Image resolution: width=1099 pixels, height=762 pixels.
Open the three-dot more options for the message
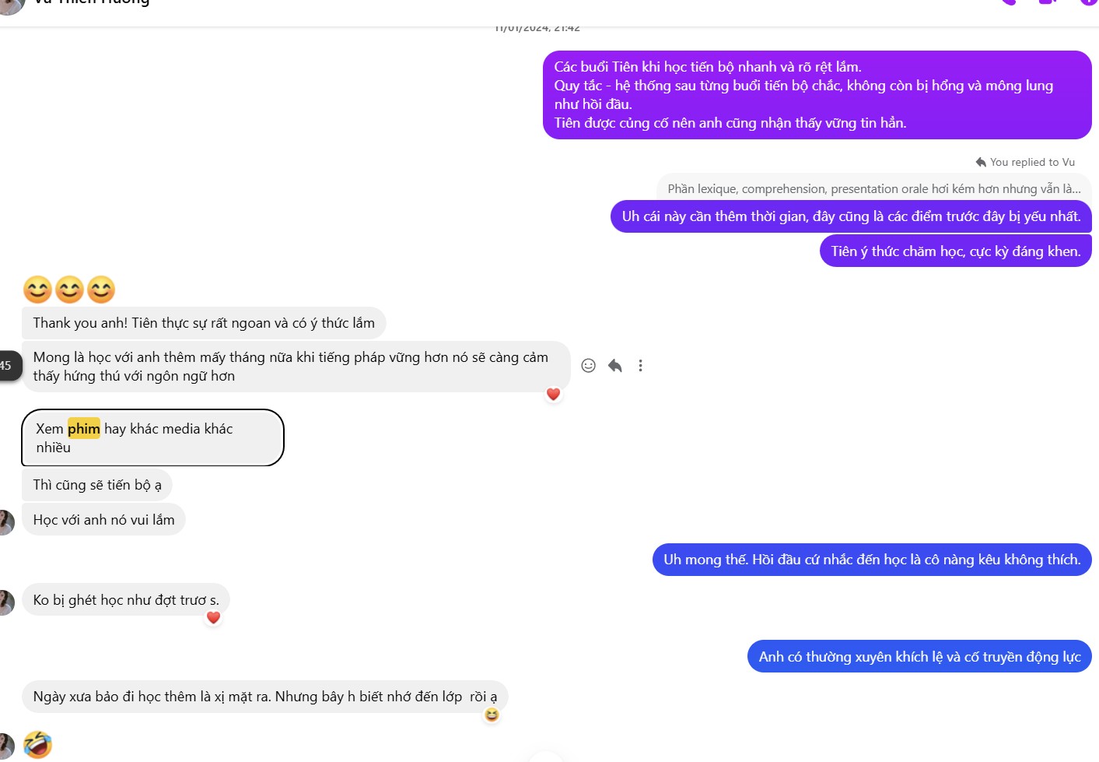(640, 366)
